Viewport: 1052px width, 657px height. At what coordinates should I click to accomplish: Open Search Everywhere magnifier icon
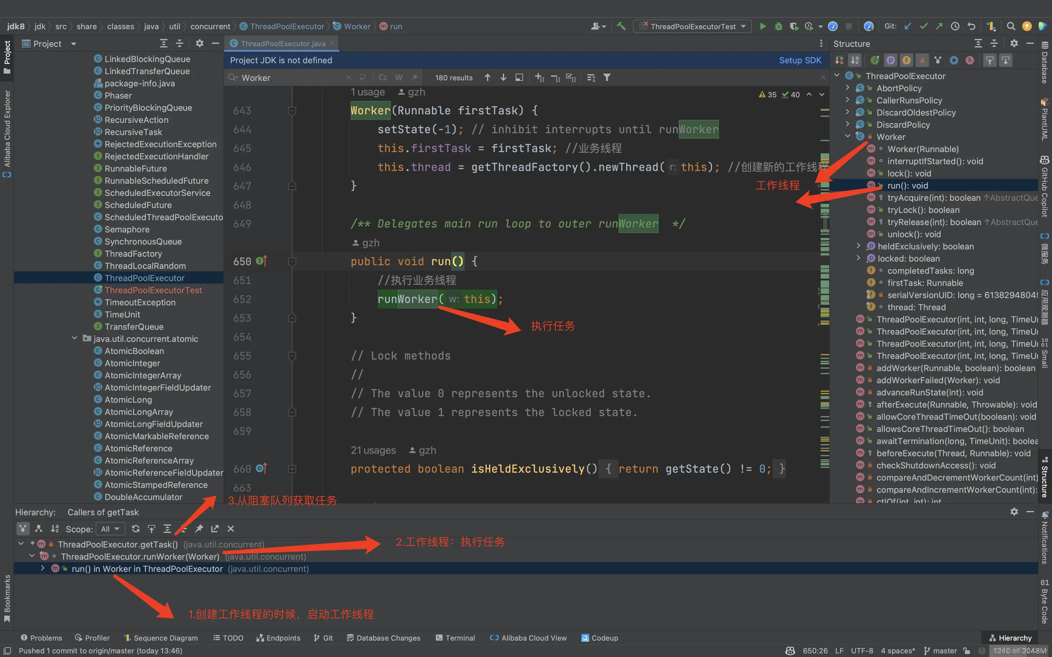[1011, 26]
